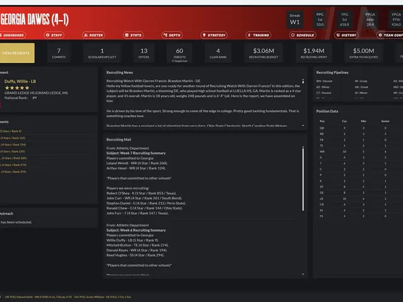The height and width of the screenshot is (302, 403).
Task: Click the 'WV : Decent' pipeline entry
Action: pos(324,81)
